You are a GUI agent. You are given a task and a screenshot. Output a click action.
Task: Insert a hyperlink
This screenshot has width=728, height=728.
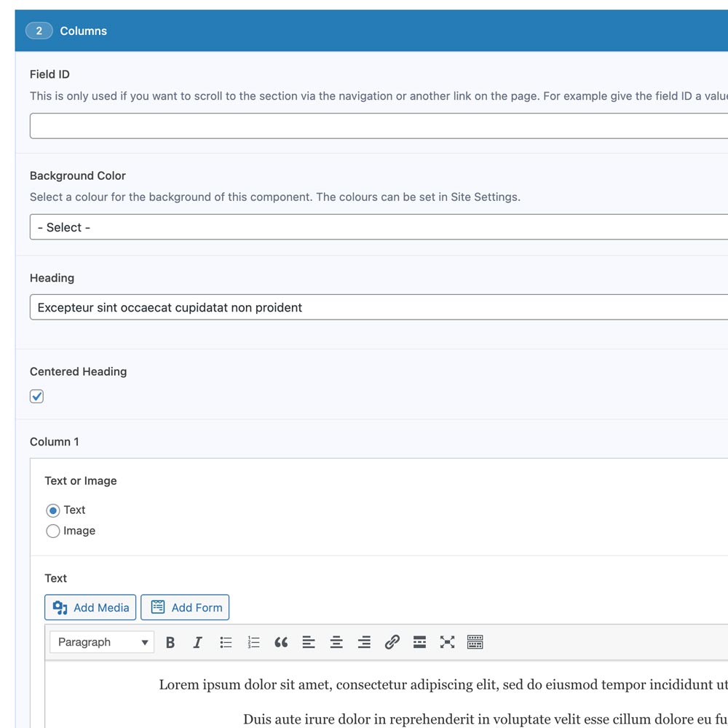click(x=392, y=642)
